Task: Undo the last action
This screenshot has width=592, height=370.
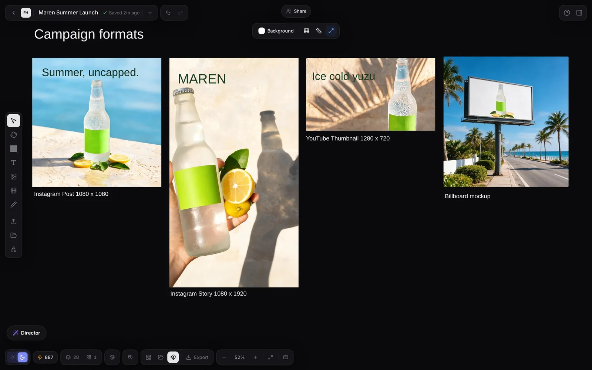Action: tap(168, 13)
